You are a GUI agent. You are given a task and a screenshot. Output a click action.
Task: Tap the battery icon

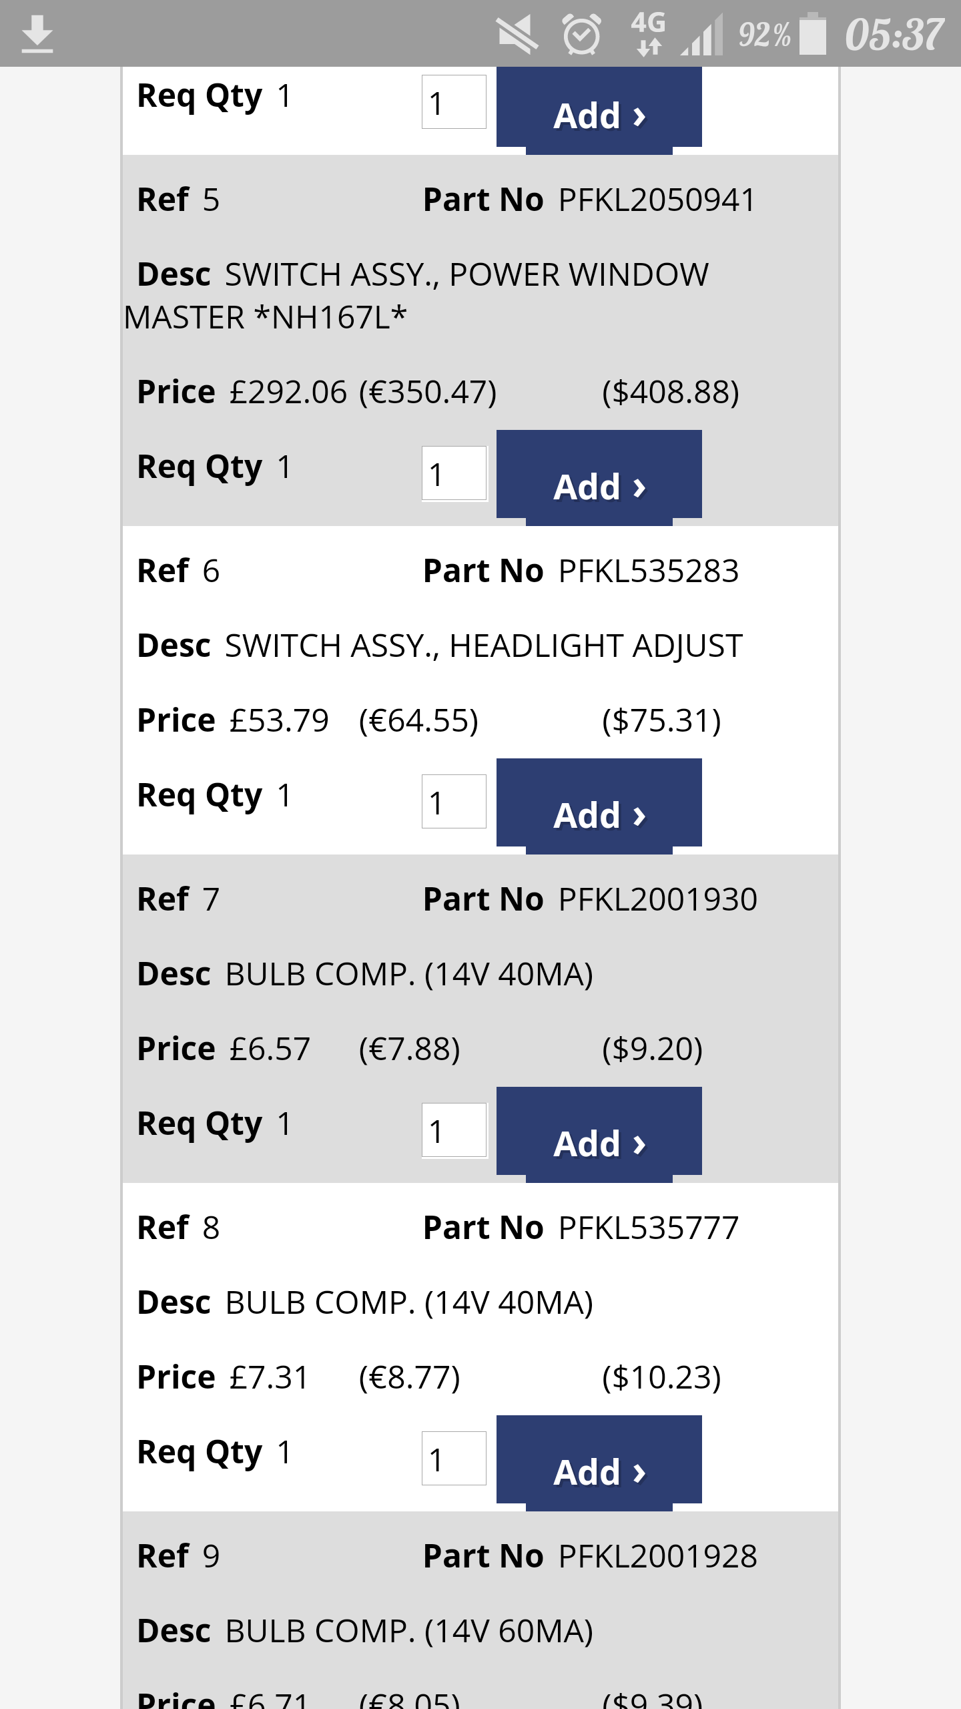(x=813, y=35)
